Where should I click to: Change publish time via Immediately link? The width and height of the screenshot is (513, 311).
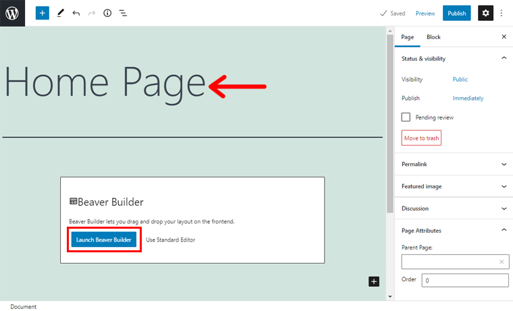(x=468, y=98)
